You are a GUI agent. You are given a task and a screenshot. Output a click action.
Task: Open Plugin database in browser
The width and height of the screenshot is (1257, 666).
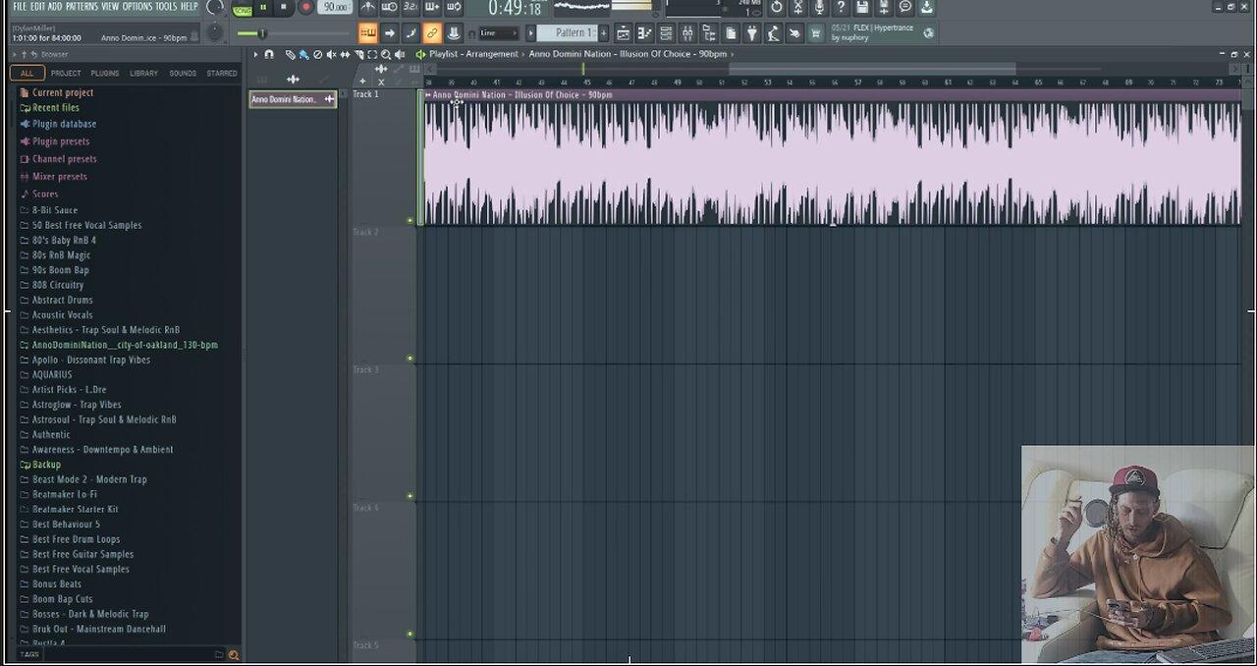tap(64, 124)
